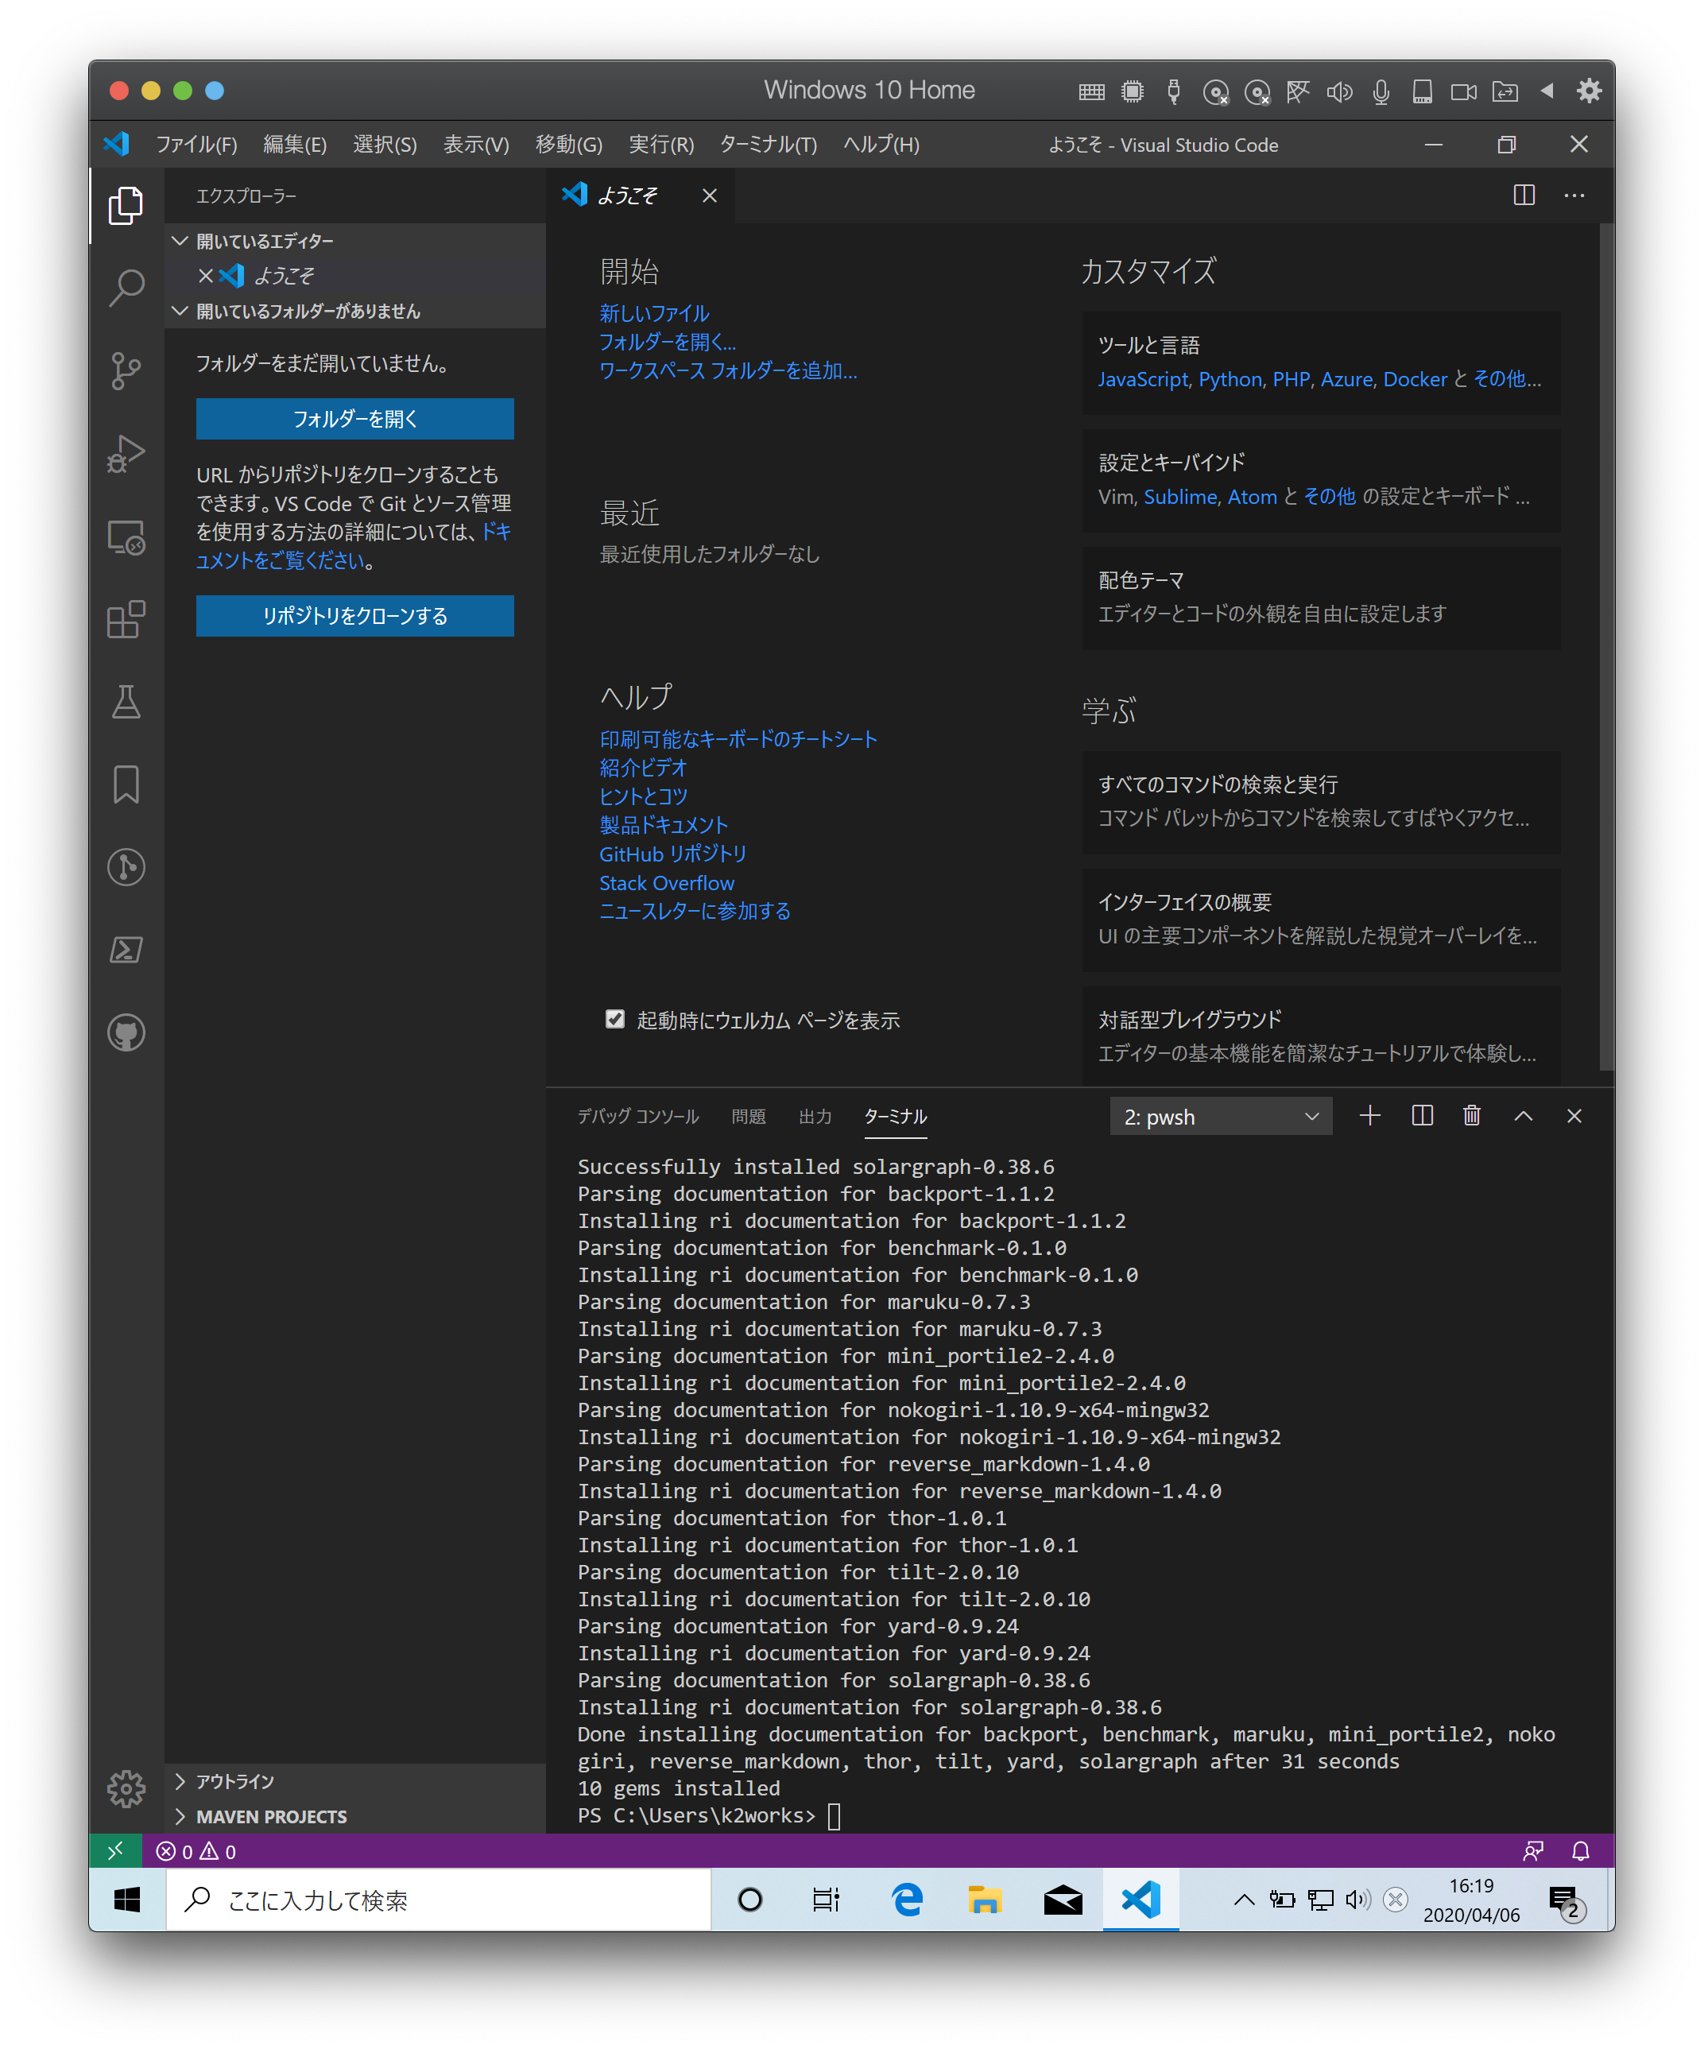Viewport: 1704px width, 2049px height.
Task: Open the Search view in the activity bar
Action: coord(126,287)
